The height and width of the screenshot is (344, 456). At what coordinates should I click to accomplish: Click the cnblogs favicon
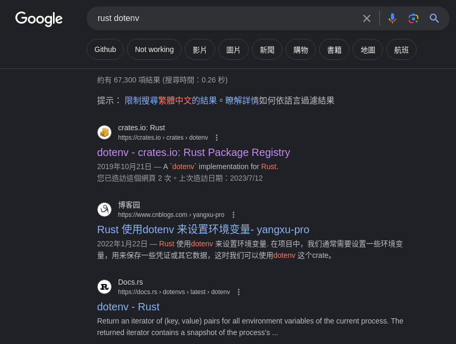[104, 210]
